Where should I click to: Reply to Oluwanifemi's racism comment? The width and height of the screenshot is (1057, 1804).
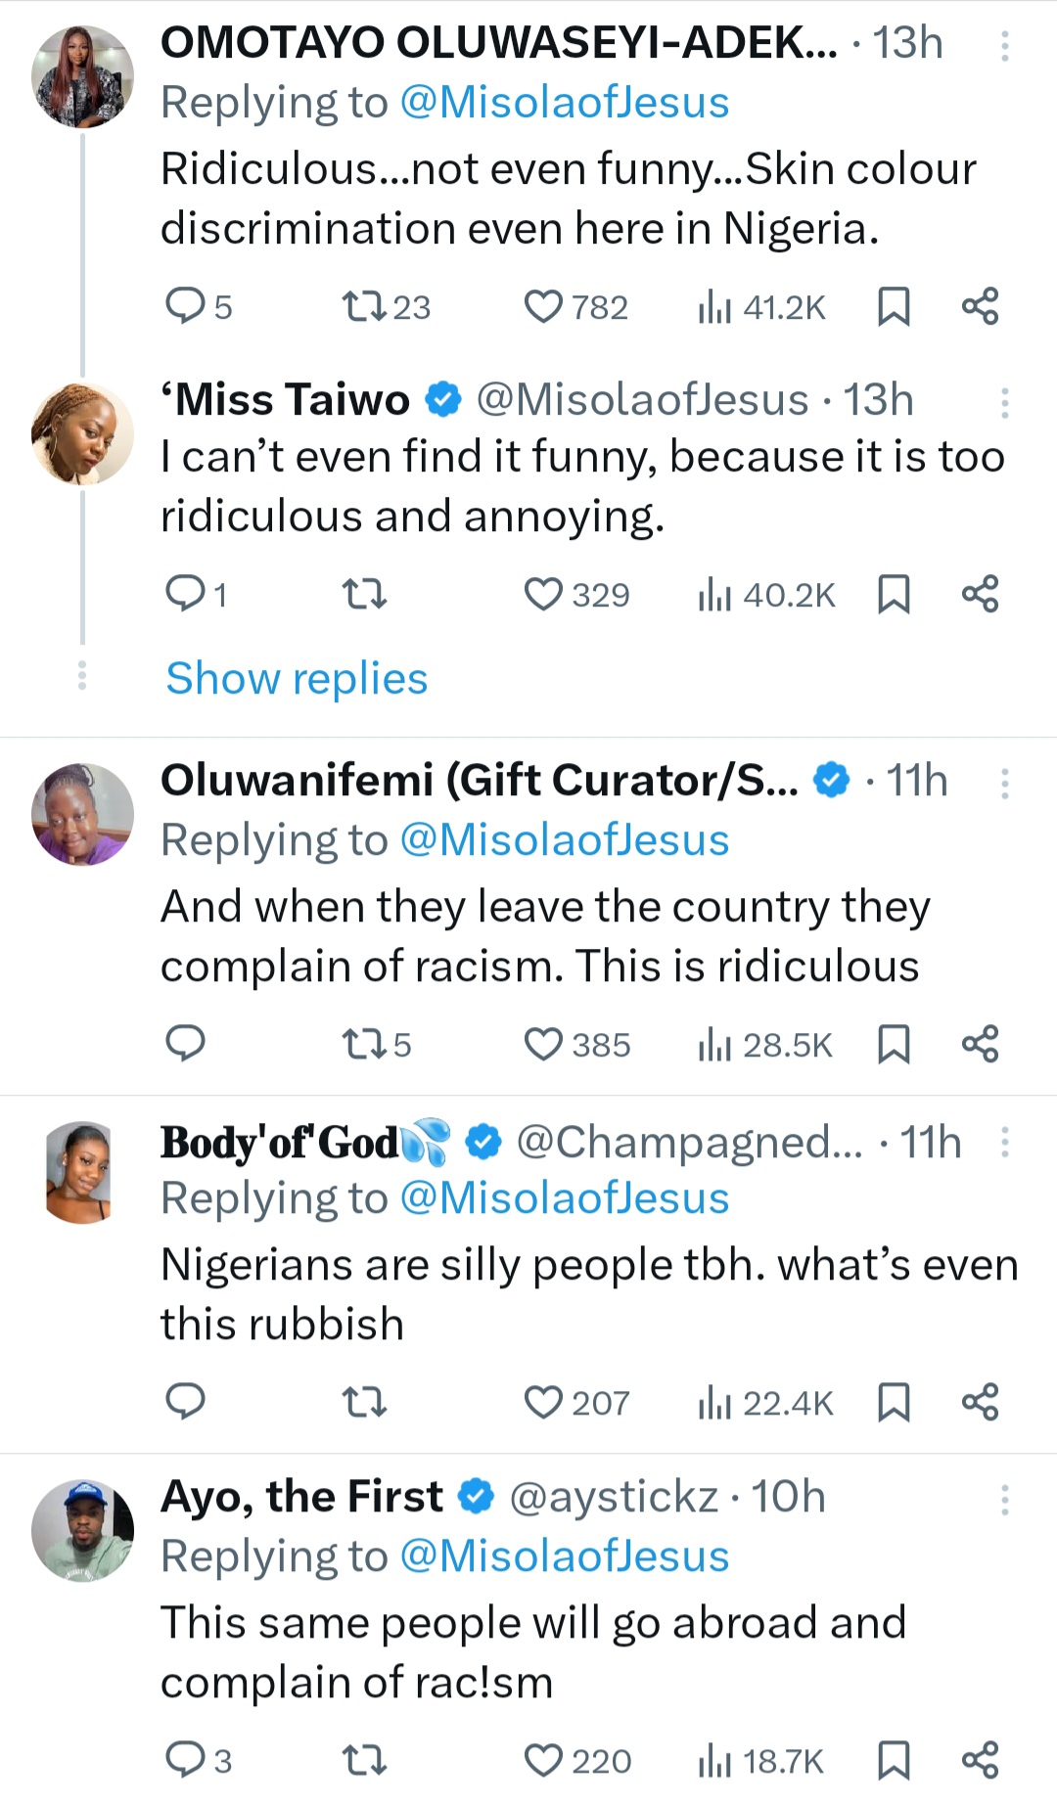pos(184,1044)
